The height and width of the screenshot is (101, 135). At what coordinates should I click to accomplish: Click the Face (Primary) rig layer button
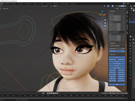click(x=112, y=59)
